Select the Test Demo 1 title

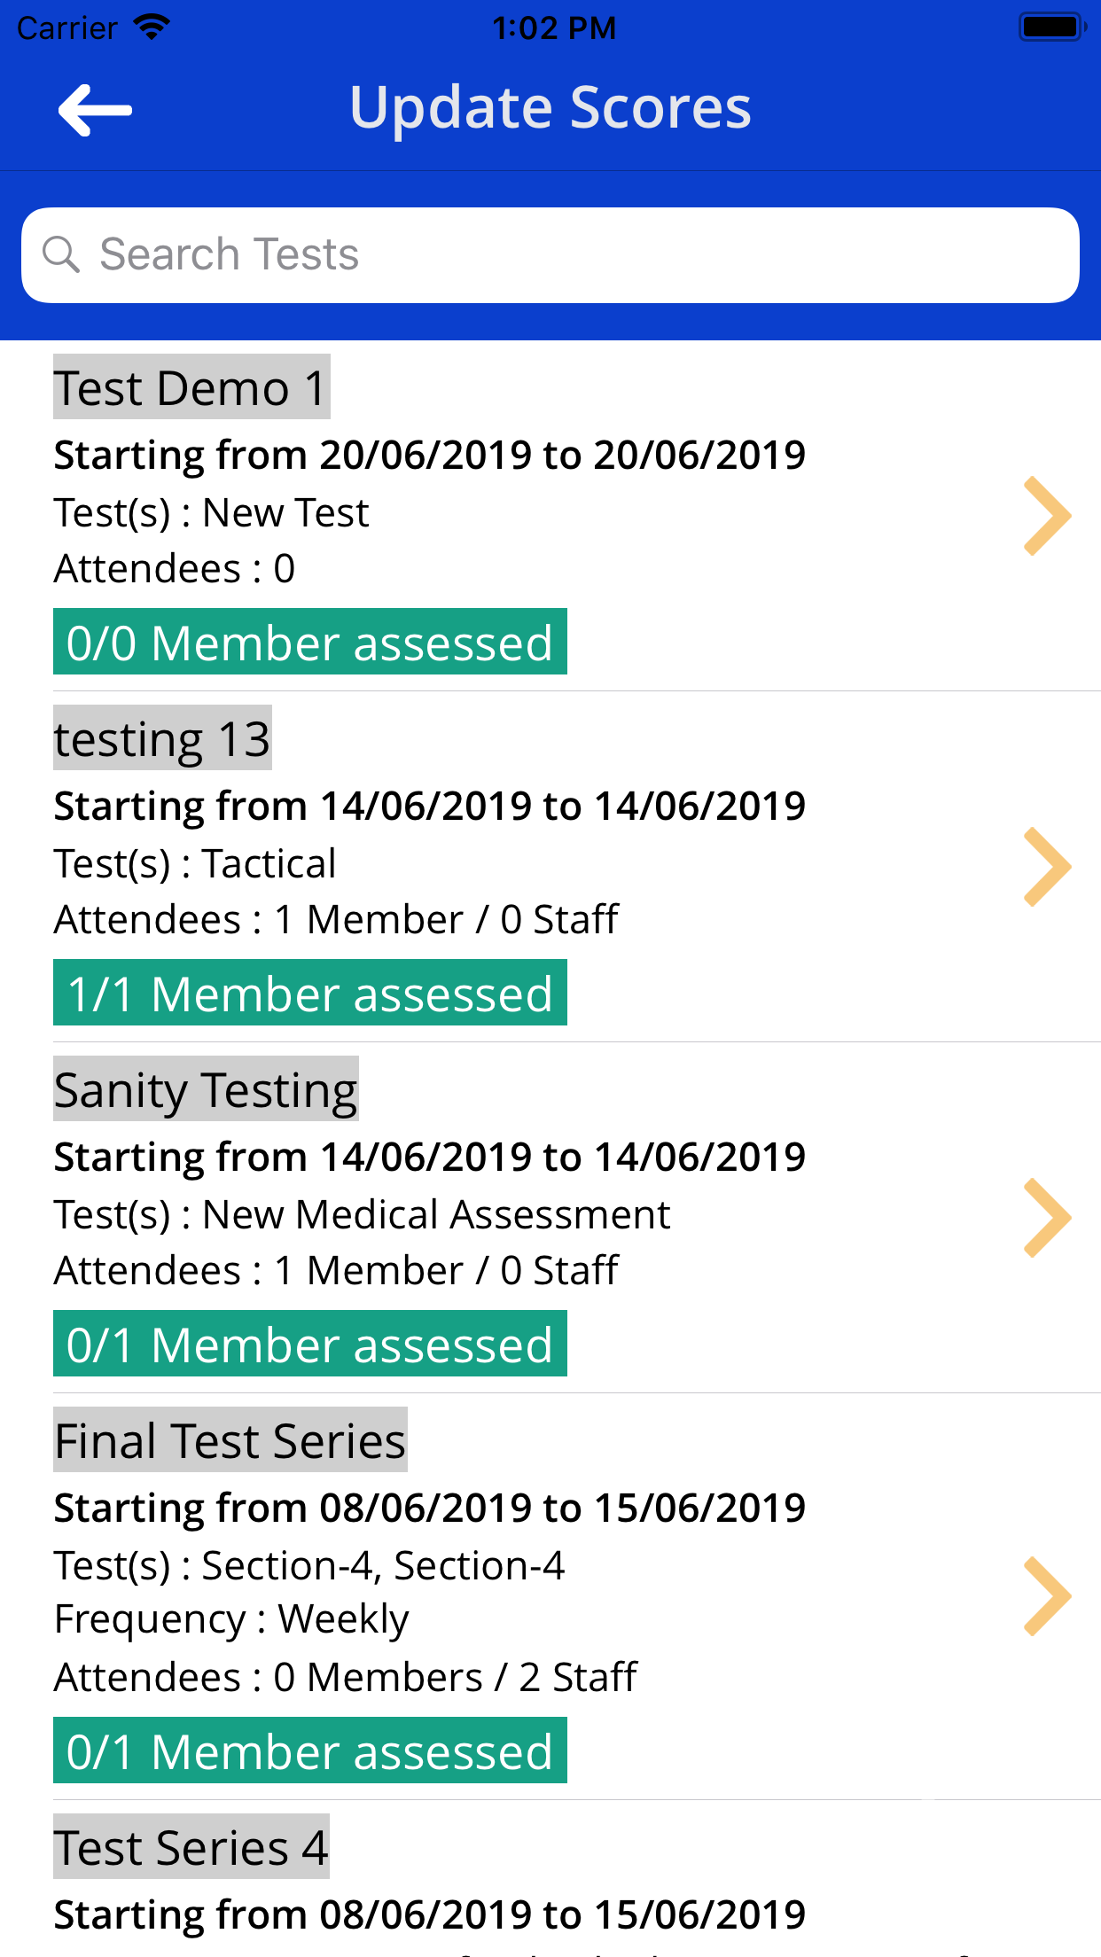tap(191, 387)
